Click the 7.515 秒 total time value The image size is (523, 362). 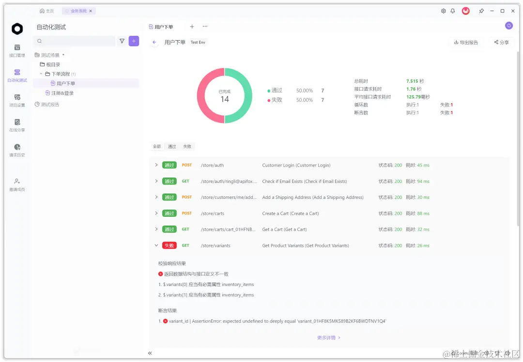point(415,81)
